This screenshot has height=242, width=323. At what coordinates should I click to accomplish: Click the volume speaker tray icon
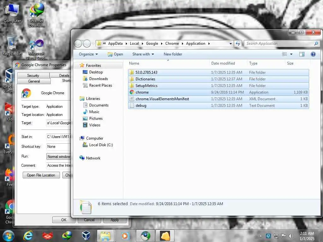coord(291,236)
